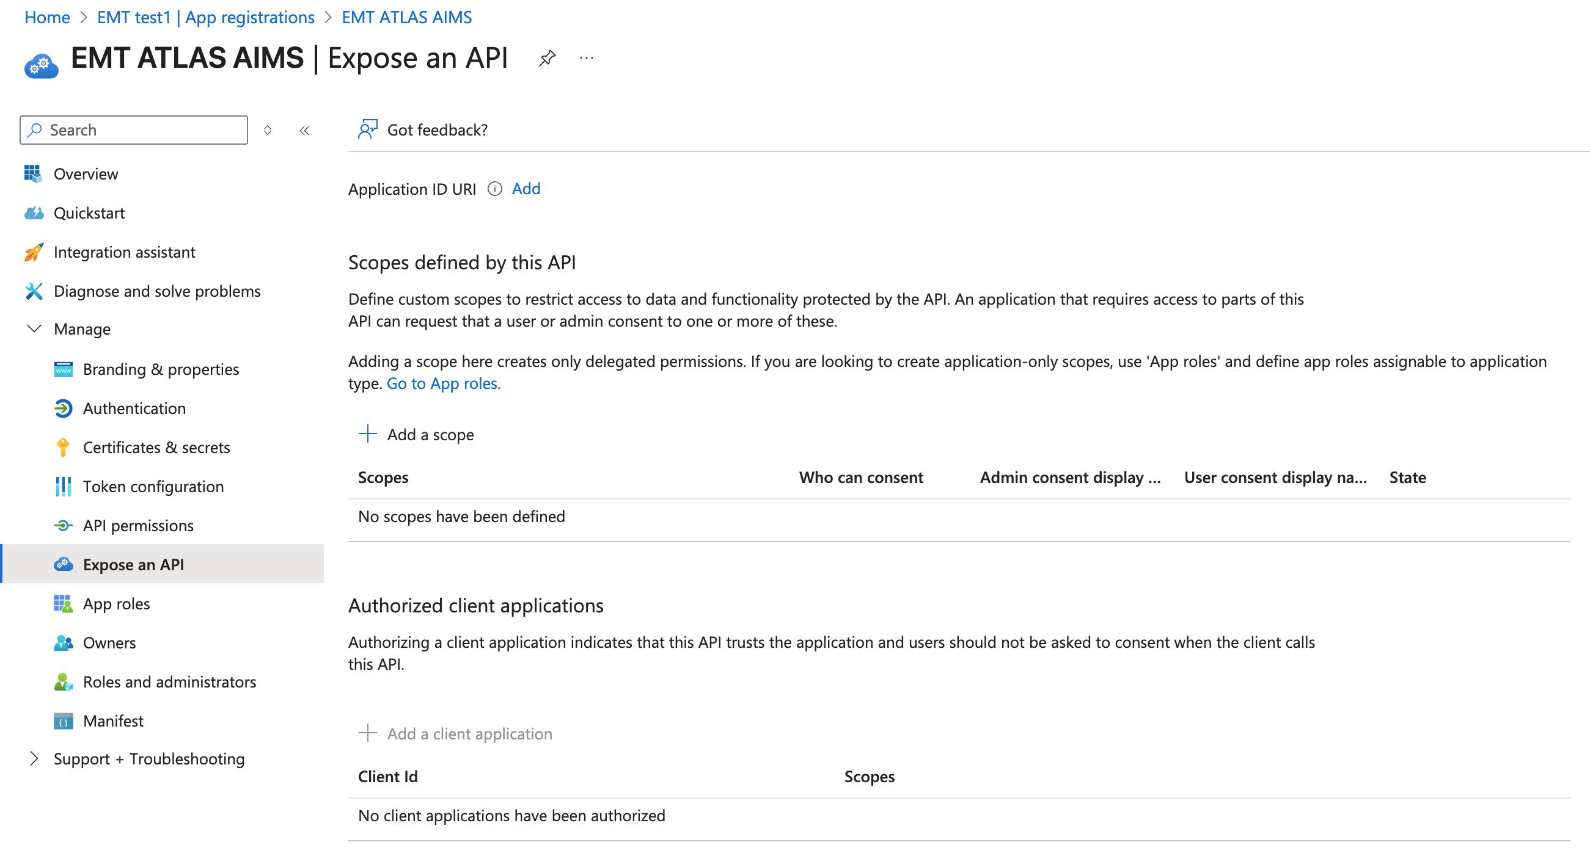Click the EMT ATLAS AIMS cloud icon
This screenshot has height=867, width=1590.
pos(42,65)
